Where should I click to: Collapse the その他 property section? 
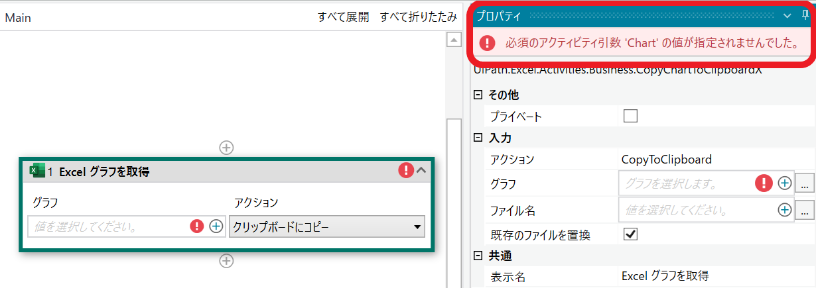[x=478, y=95]
